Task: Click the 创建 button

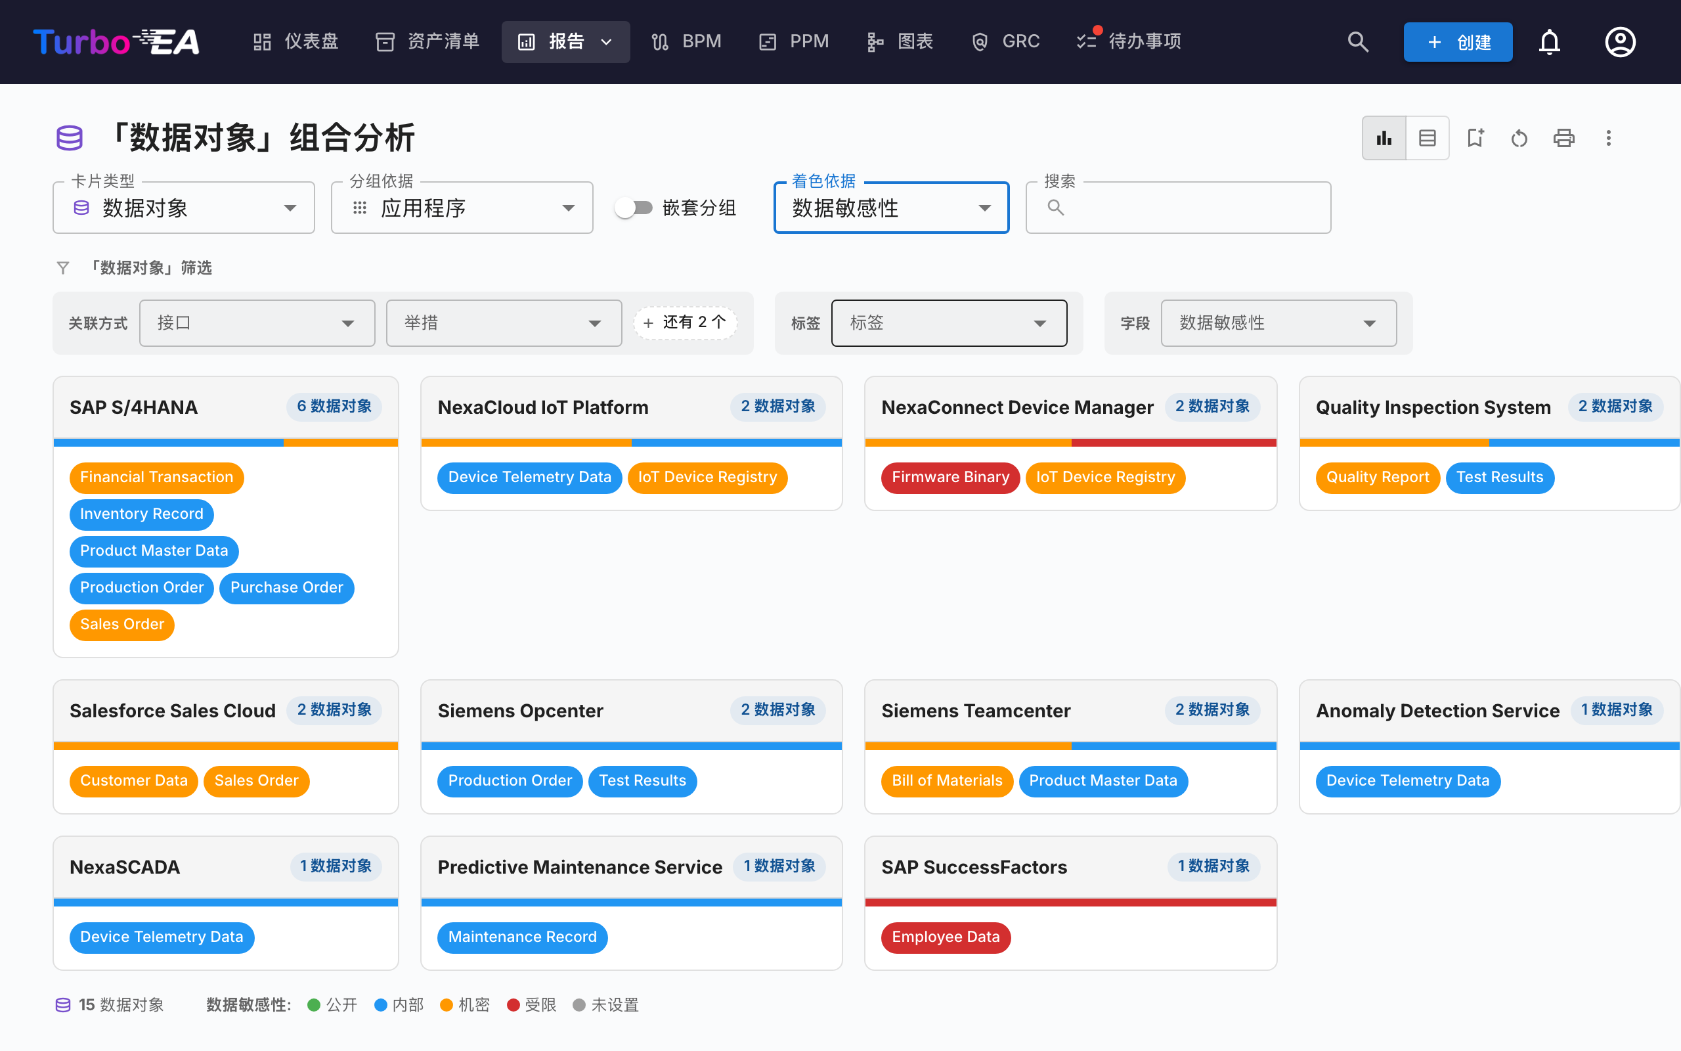Action: pyautogui.click(x=1457, y=41)
